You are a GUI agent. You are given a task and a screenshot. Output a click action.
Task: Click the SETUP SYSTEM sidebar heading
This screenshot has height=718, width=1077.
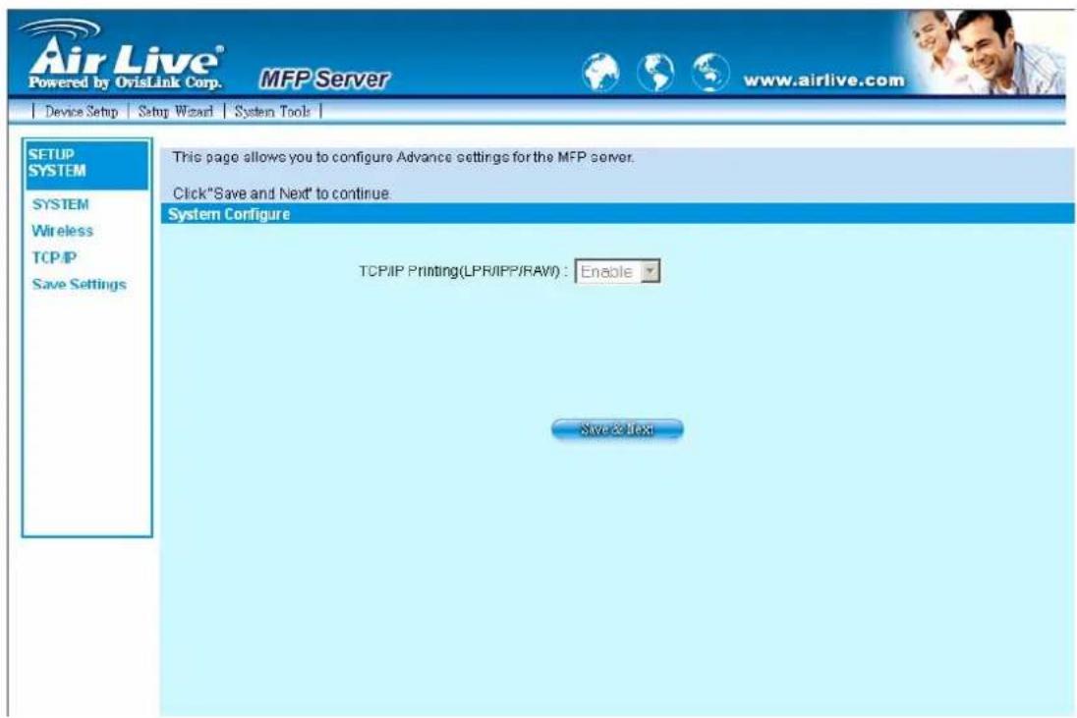(86, 164)
